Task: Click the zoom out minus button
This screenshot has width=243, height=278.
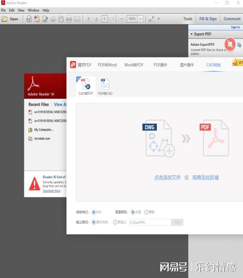Action: point(122,19)
